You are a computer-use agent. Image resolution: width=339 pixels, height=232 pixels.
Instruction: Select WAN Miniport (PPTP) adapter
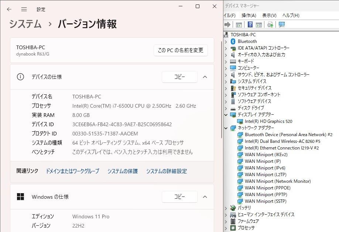(266, 195)
